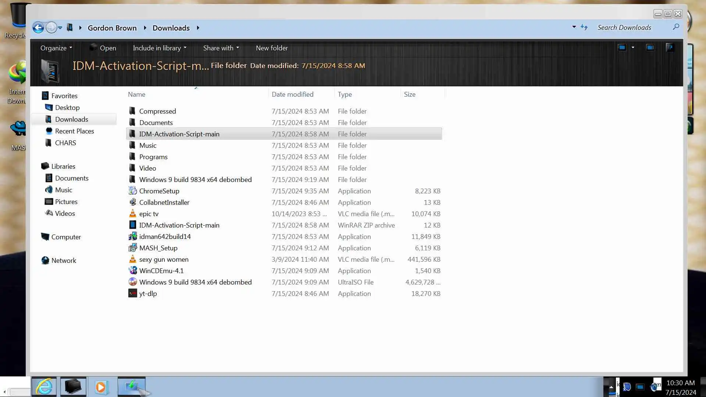
Task: Open the Organize dropdown menu
Action: click(56, 48)
